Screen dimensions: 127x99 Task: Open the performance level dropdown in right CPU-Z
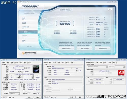(x=120, y=67)
